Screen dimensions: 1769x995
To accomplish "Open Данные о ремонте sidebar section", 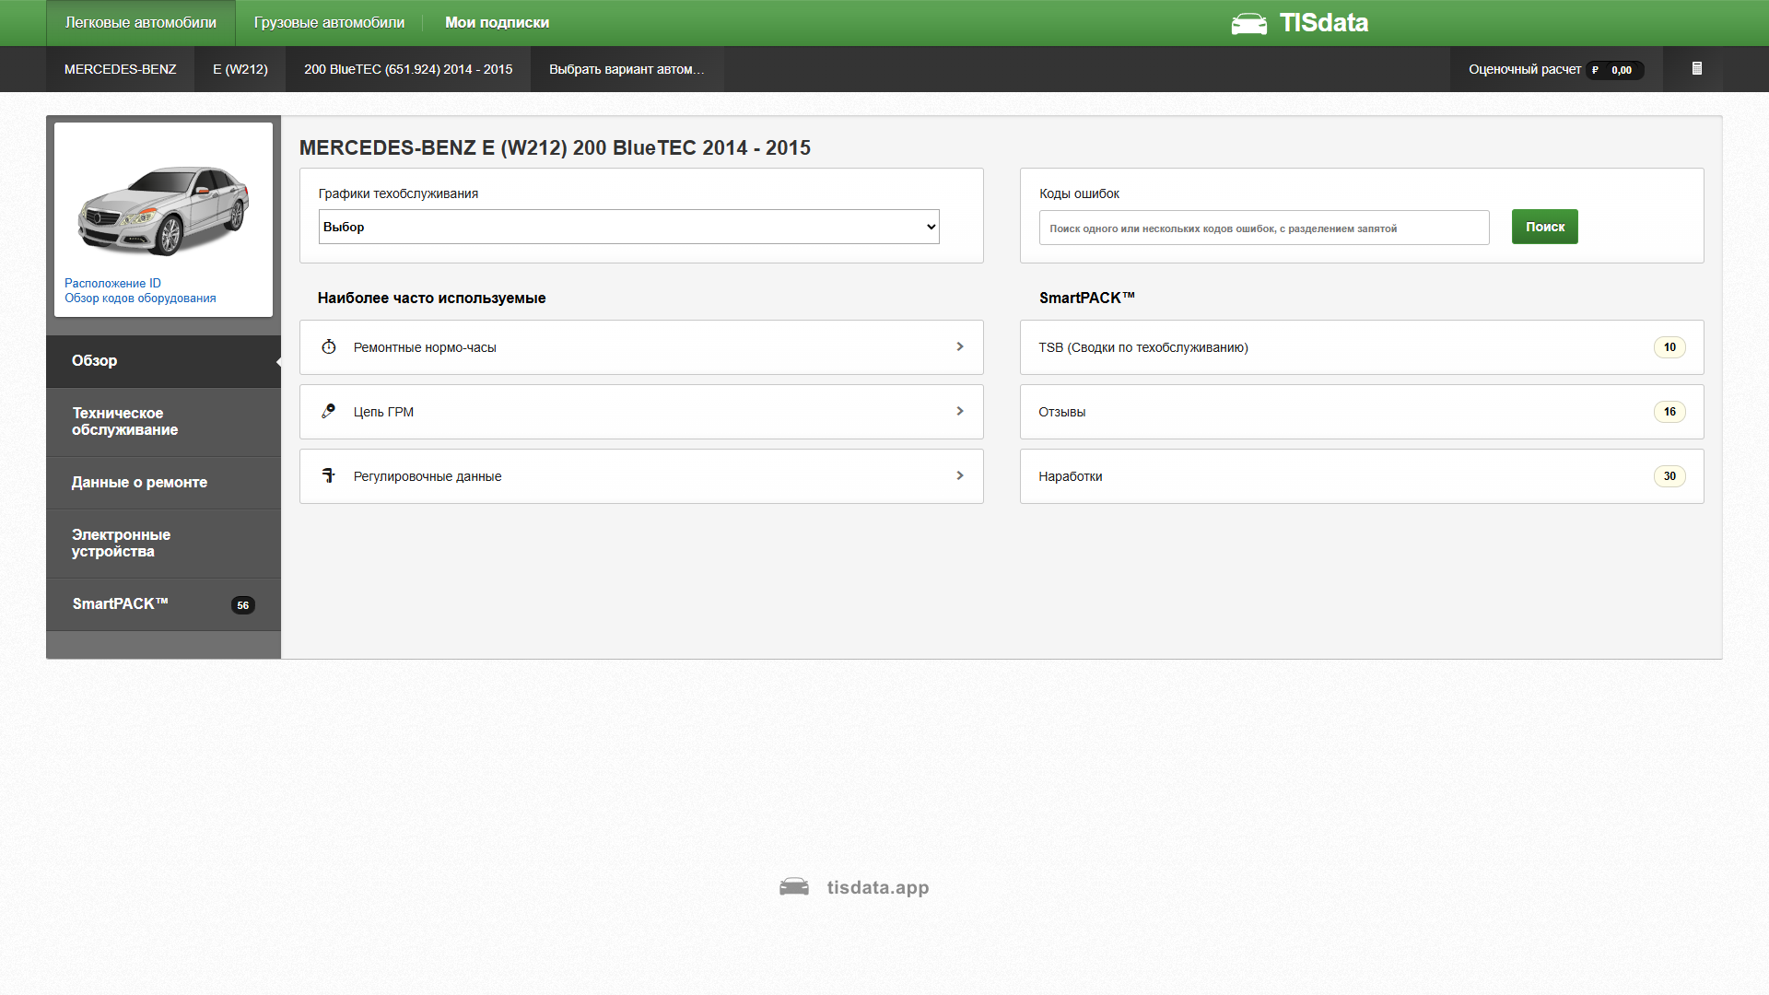I will (163, 483).
